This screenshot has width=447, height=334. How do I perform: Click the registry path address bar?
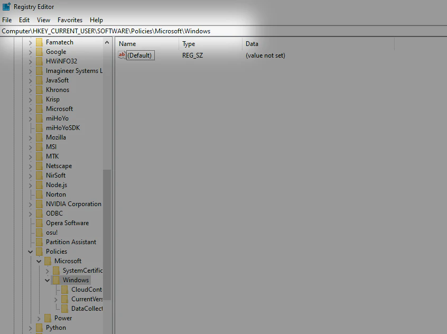pyautogui.click(x=224, y=31)
